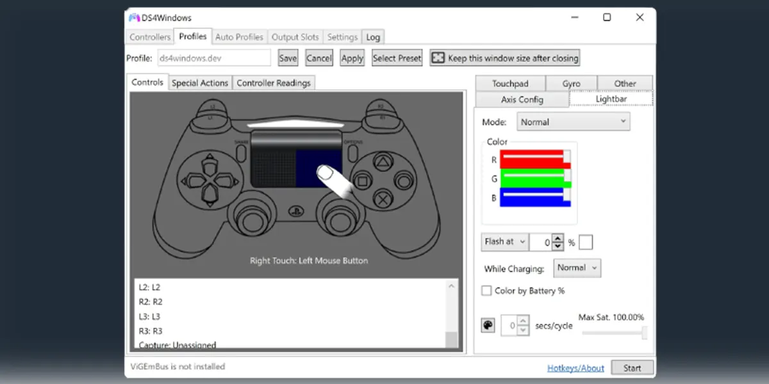Click the flash color swatch box
Viewport: 769px width, 384px height.
pyautogui.click(x=586, y=242)
